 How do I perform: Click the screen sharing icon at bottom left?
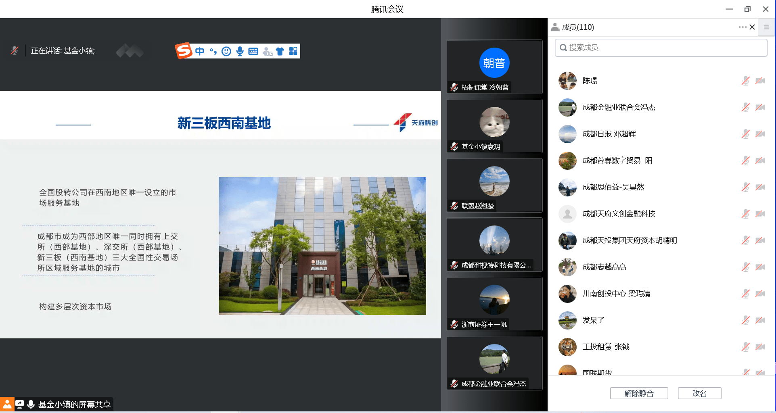click(x=19, y=404)
